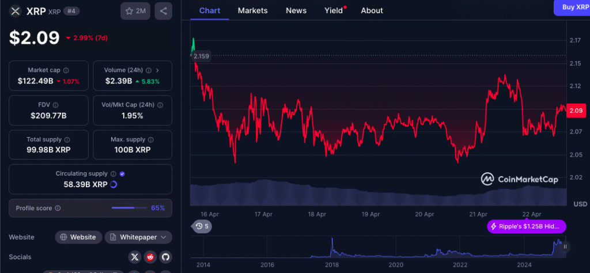This screenshot has height=273, width=590.
Task: Click the share icon button
Action: coord(163,12)
